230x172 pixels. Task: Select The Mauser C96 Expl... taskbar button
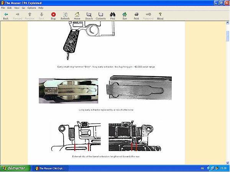pyautogui.click(x=51, y=168)
